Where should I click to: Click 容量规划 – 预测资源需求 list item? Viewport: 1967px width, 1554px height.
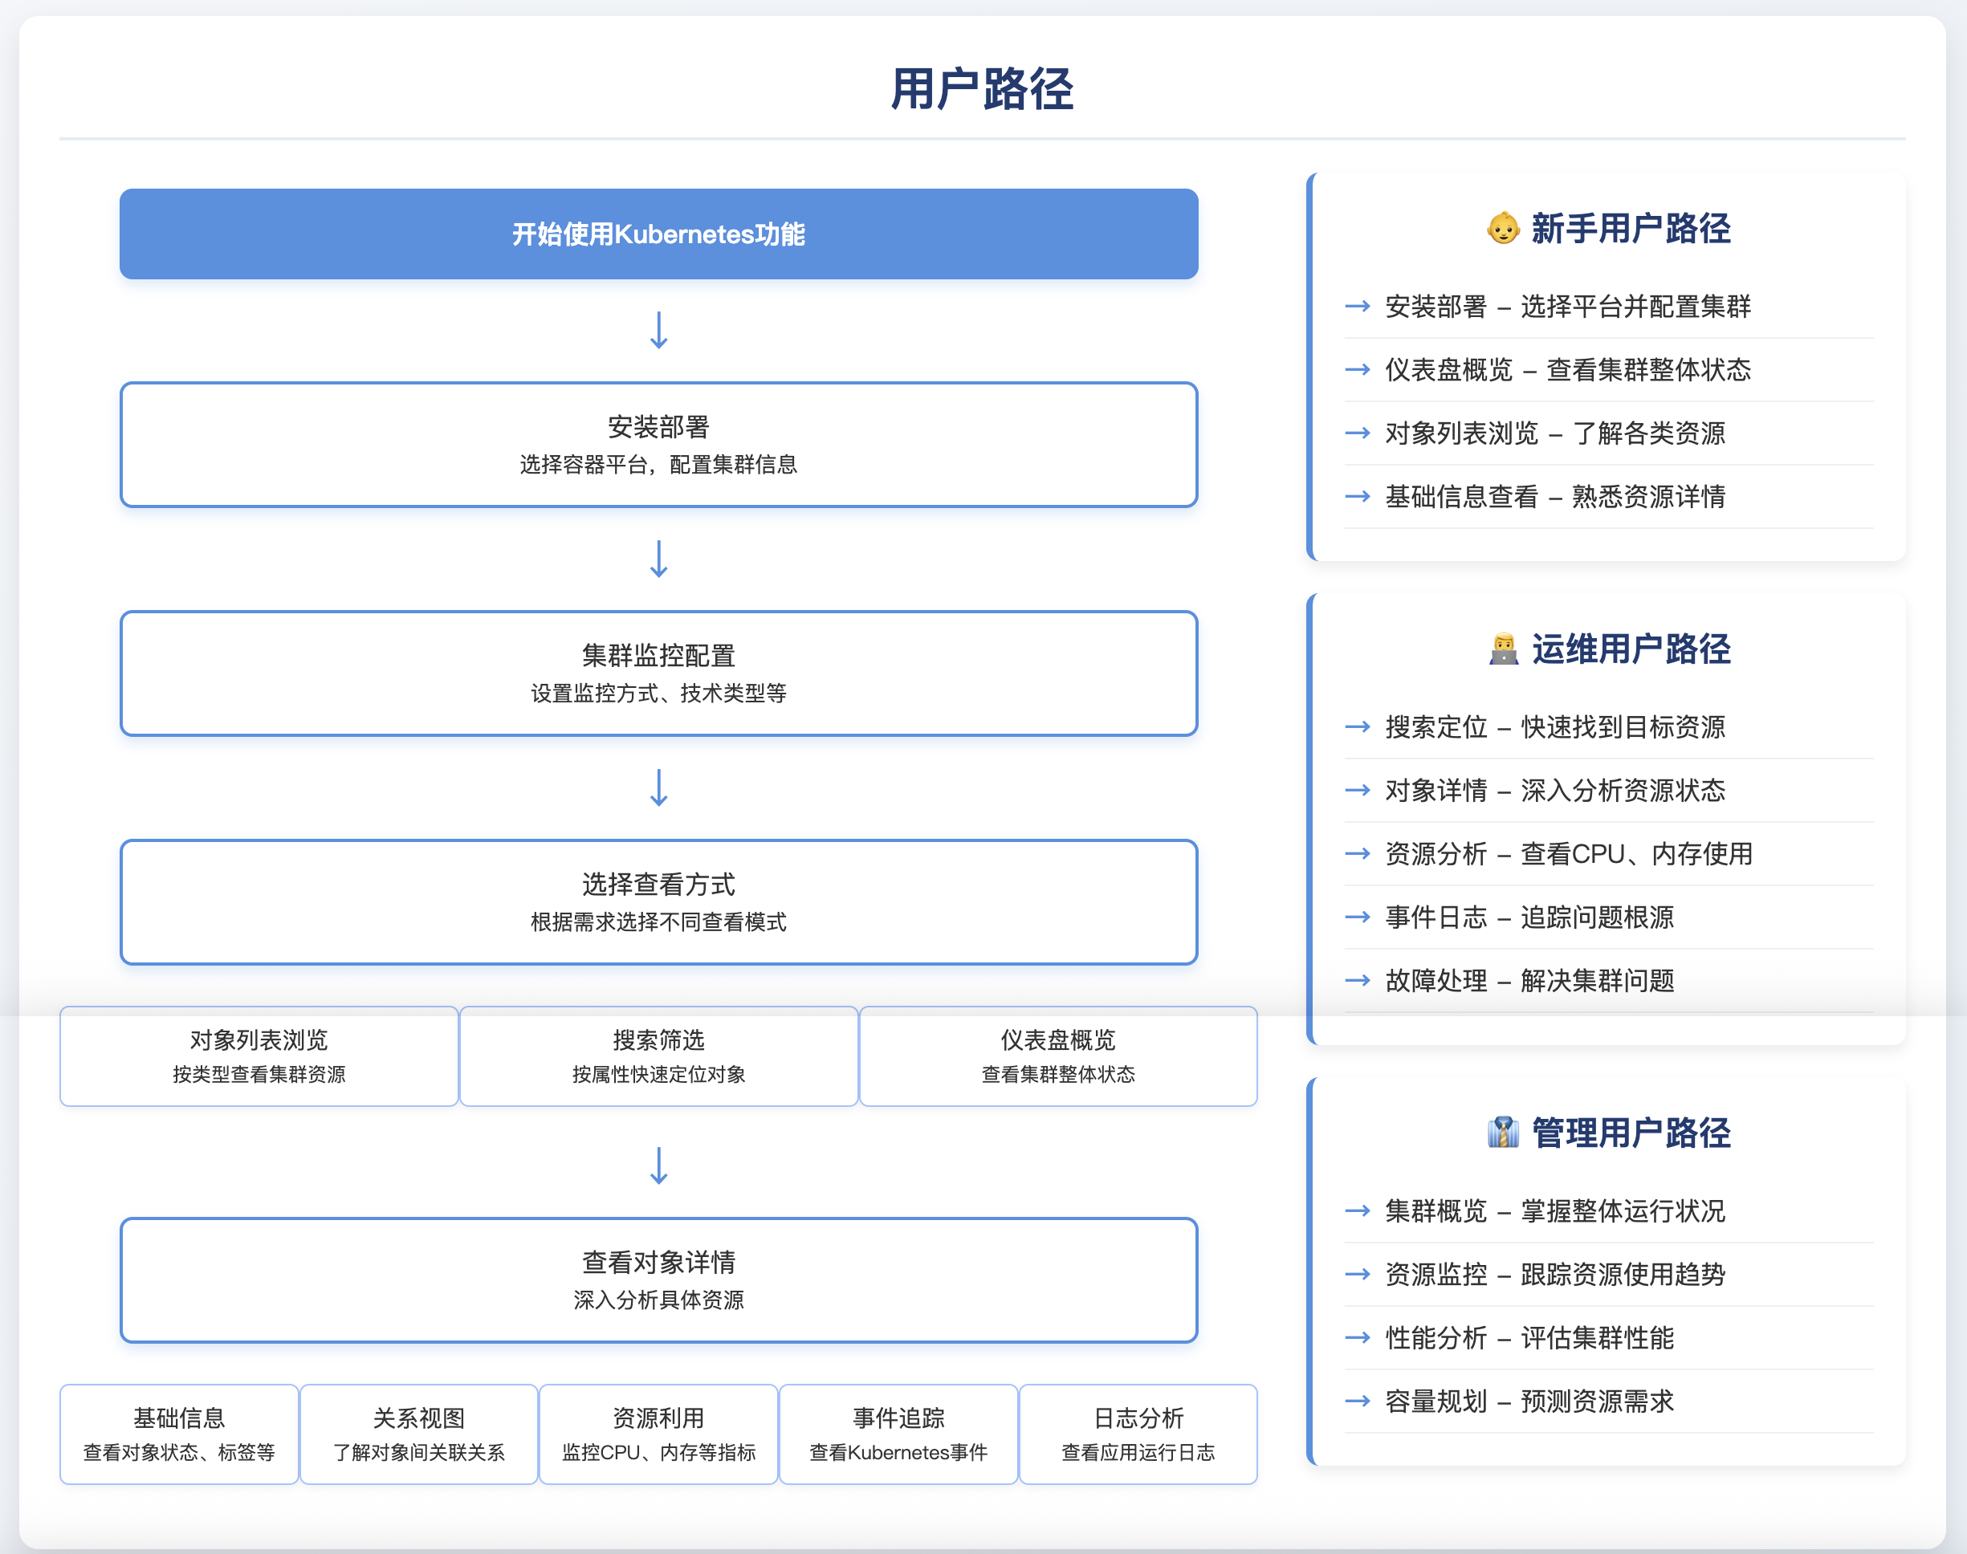click(x=1529, y=1402)
